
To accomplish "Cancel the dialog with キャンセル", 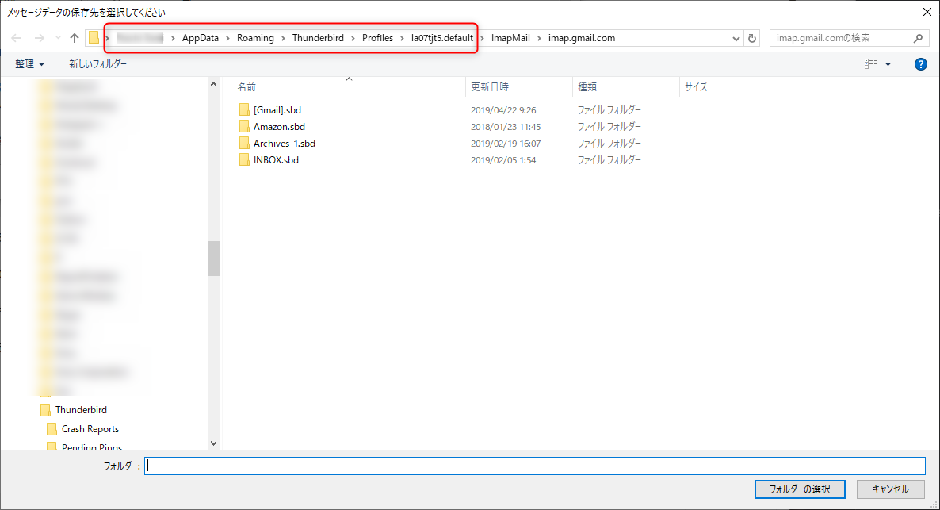I will click(x=890, y=489).
